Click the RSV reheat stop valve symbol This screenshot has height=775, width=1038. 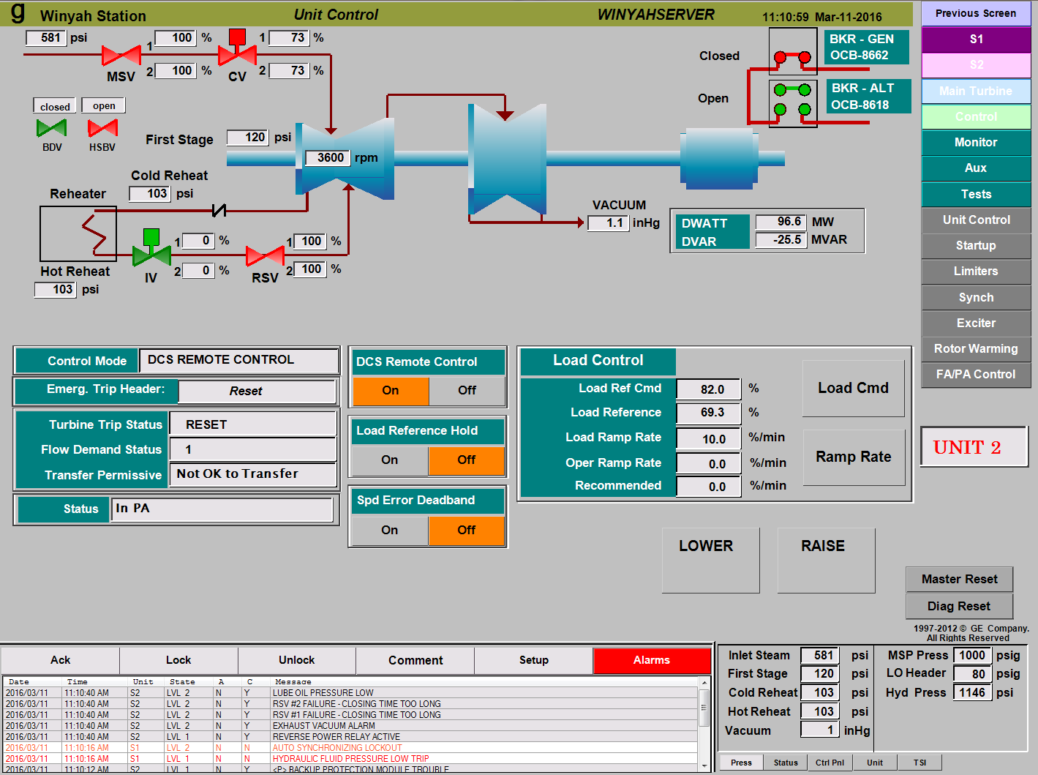[x=265, y=256]
